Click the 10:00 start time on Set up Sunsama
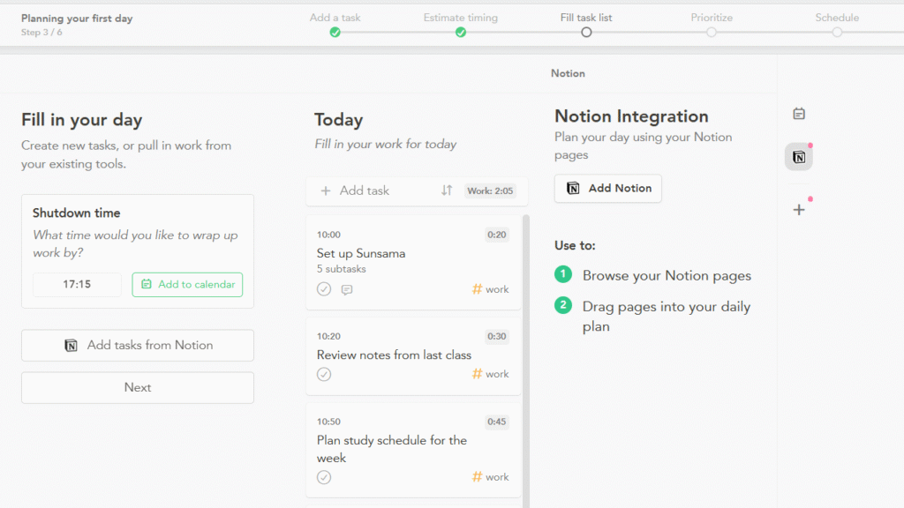Viewport: 904px width, 508px height. click(328, 235)
